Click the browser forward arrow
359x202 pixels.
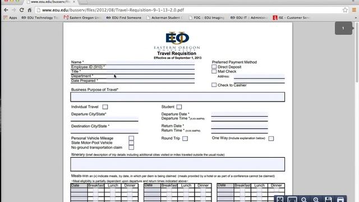pyautogui.click(x=13, y=10)
